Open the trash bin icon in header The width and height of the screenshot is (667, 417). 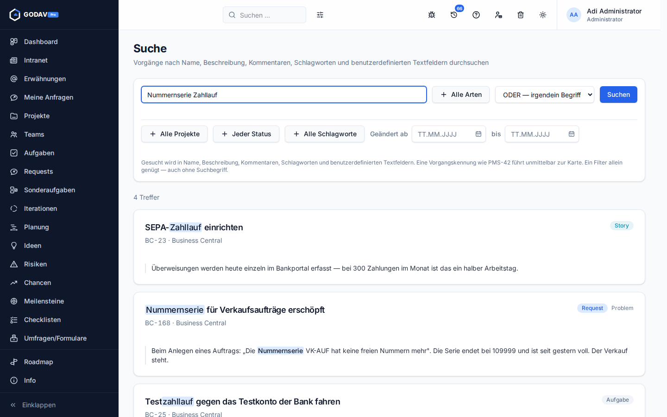[521, 15]
